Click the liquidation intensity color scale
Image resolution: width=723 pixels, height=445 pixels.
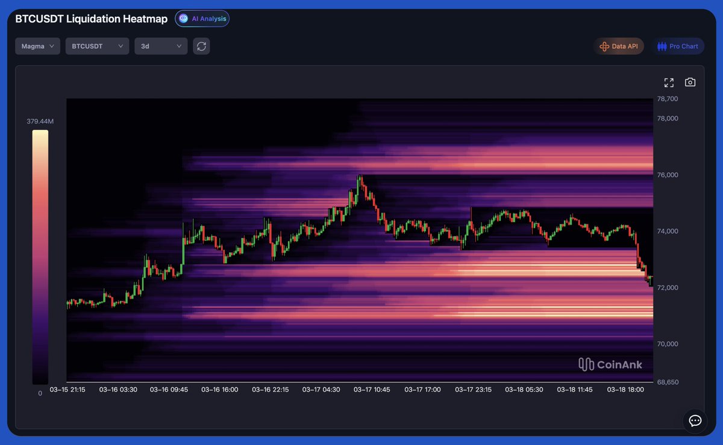click(40, 256)
